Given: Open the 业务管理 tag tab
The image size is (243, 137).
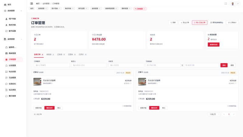Looking at the screenshot, I should pos(96,9).
